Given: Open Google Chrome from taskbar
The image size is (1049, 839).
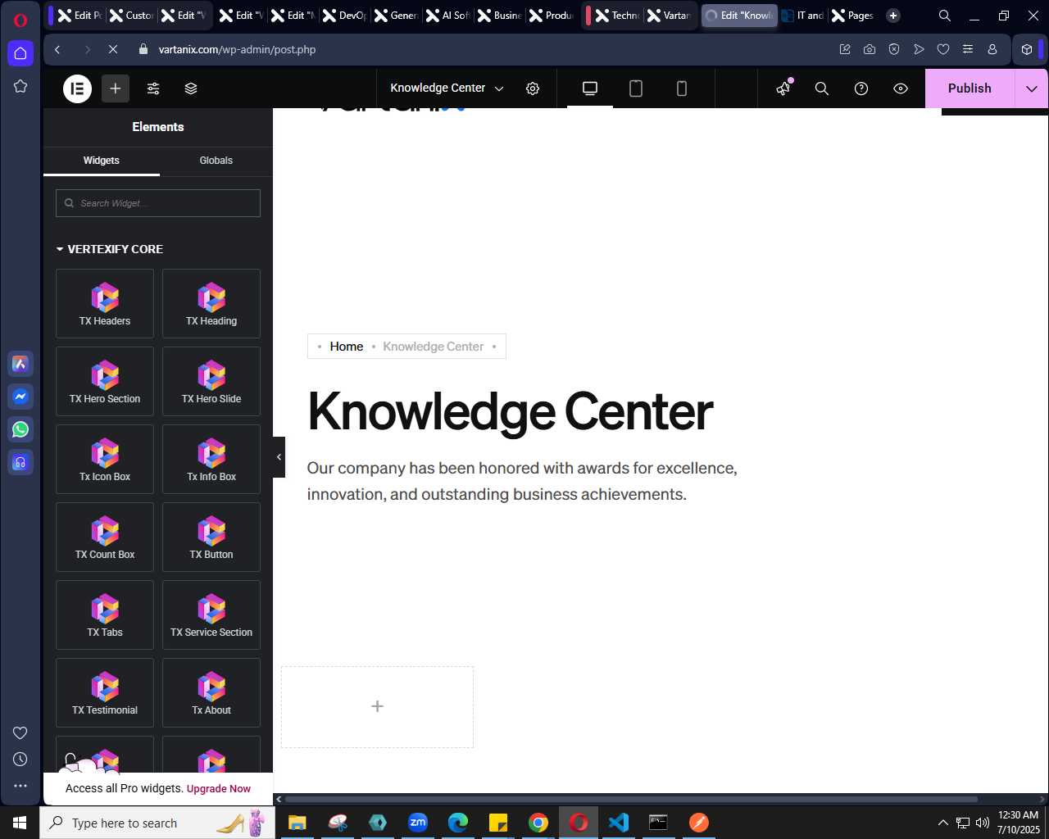Looking at the screenshot, I should click(538, 823).
